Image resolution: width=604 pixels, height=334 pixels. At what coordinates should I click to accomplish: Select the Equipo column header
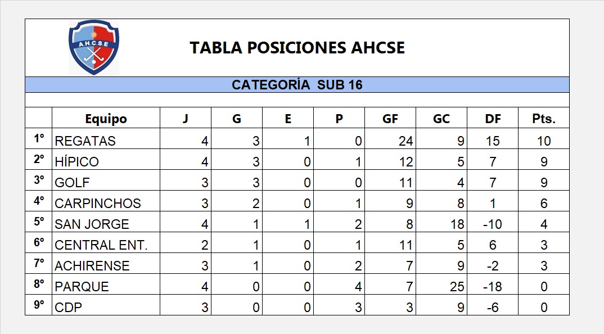[106, 119]
